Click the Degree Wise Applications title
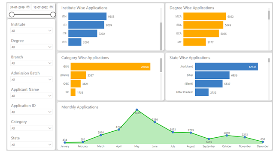Viewport: 279px width, 154px height. tap(192, 8)
